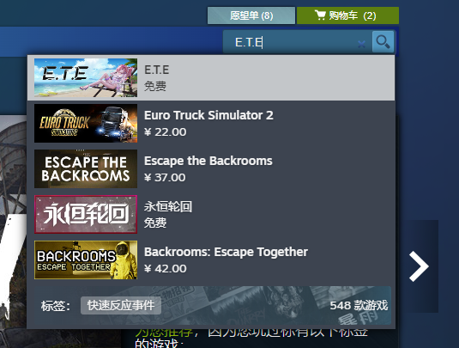Clear search text with the X icon
This screenshot has height=348, width=459.
click(x=361, y=44)
